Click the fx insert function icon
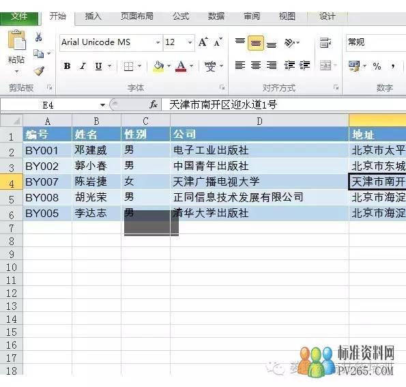 [x=154, y=104]
